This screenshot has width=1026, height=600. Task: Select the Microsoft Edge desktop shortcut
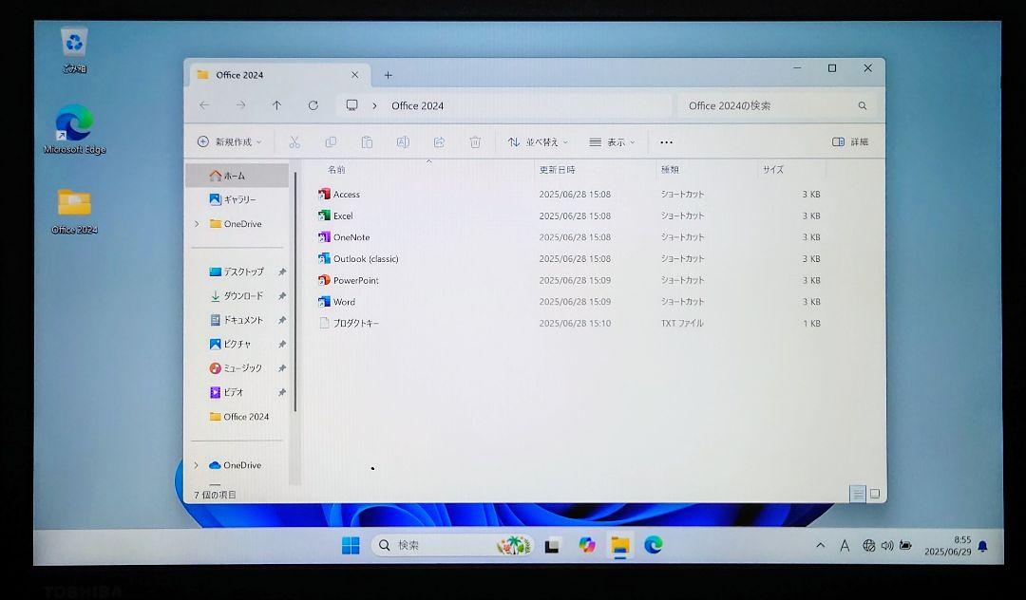tap(74, 129)
